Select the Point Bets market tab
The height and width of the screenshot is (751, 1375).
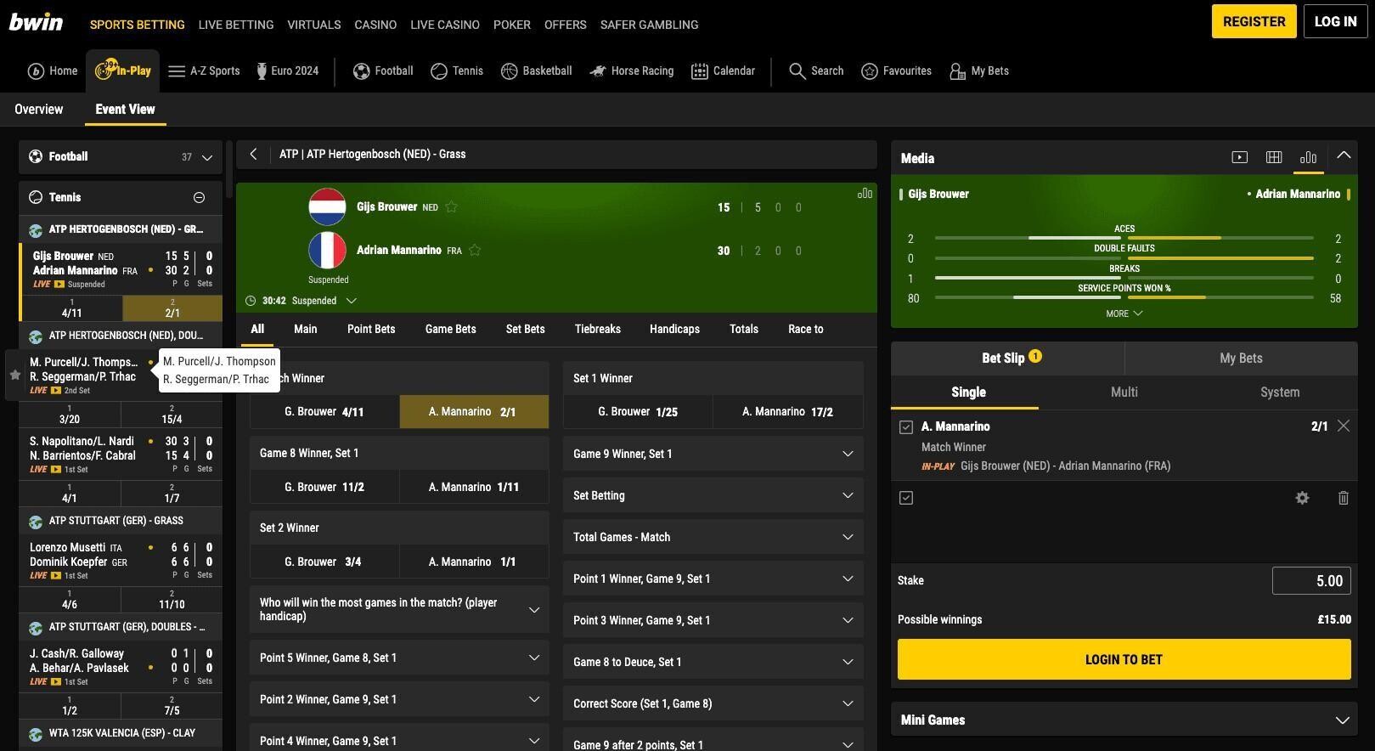pos(371,329)
